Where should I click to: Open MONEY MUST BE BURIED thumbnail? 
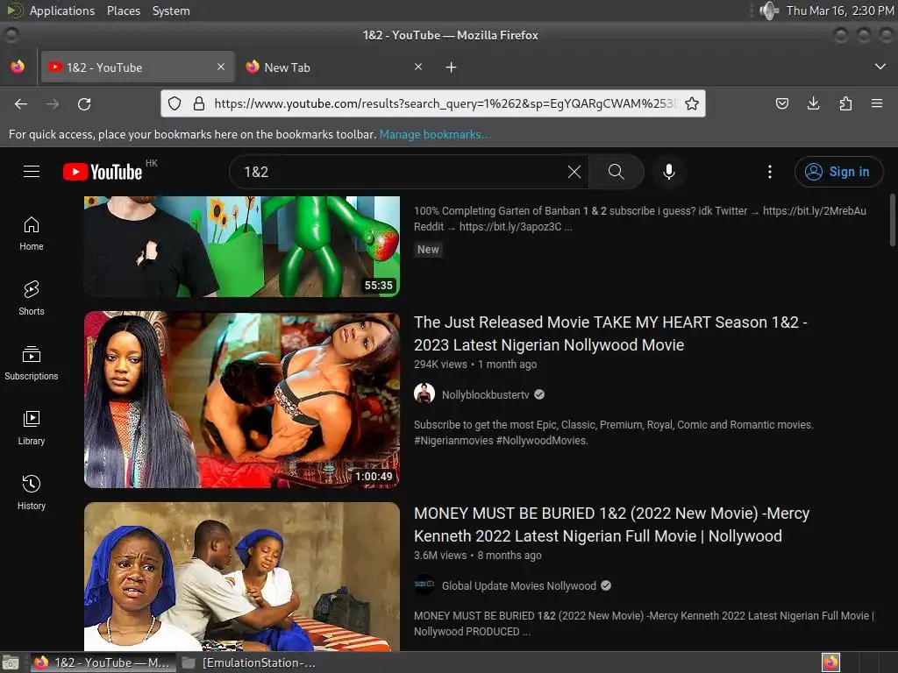point(242,577)
